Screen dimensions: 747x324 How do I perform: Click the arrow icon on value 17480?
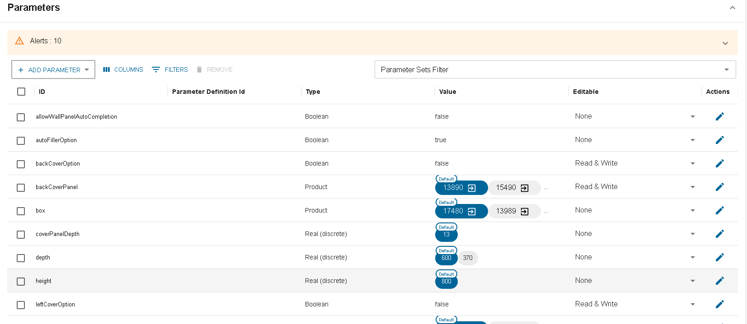pos(472,212)
